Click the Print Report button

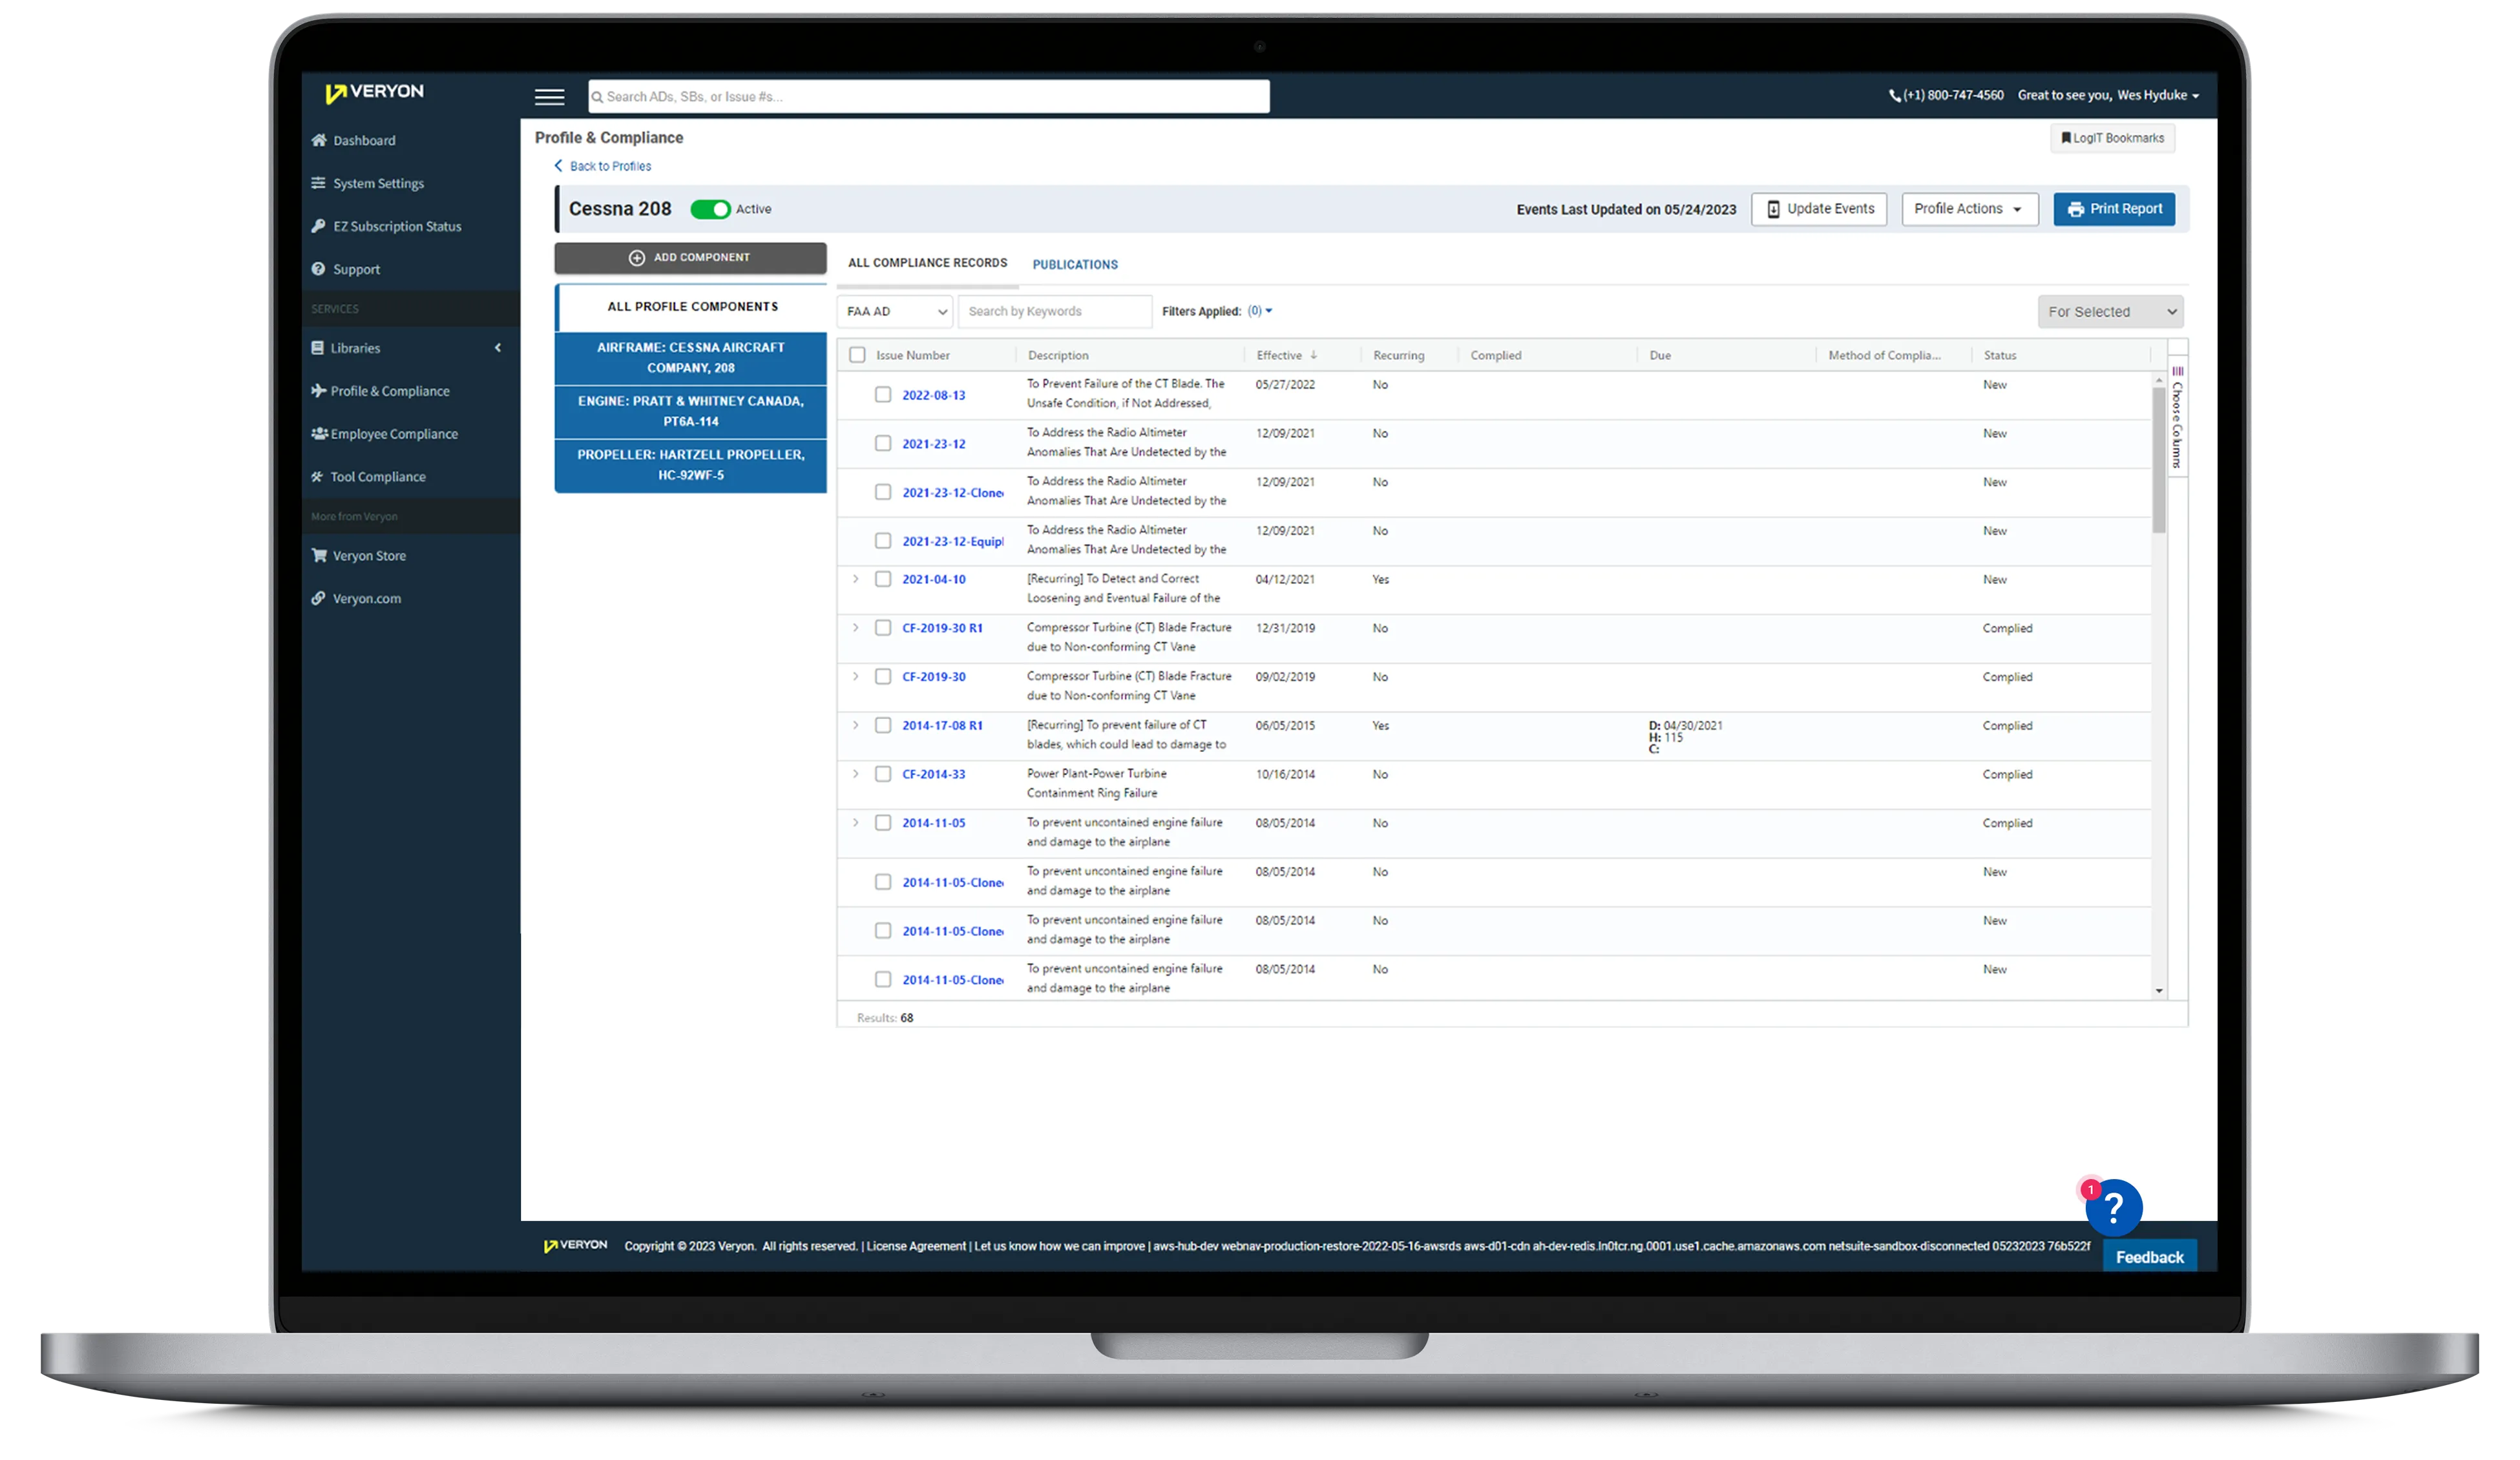2114,209
